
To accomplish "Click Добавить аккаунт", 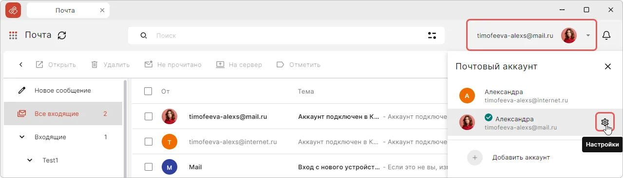I will [x=521, y=158].
